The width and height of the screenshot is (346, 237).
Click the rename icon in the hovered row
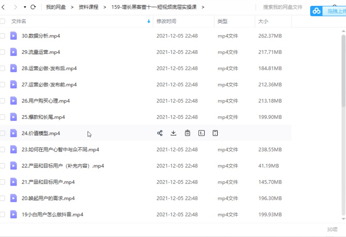pos(201,133)
